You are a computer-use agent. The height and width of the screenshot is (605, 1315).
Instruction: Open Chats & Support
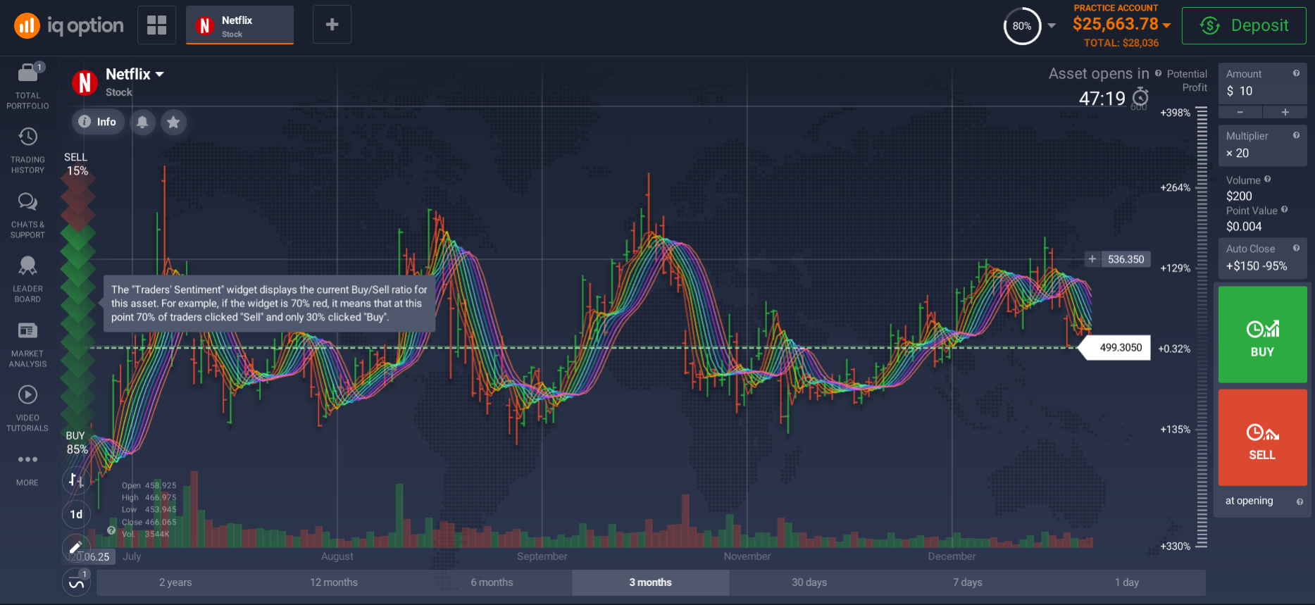pyautogui.click(x=27, y=215)
